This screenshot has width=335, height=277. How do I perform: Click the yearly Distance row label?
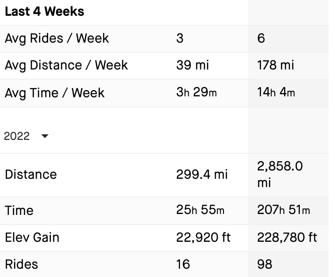[x=31, y=175]
